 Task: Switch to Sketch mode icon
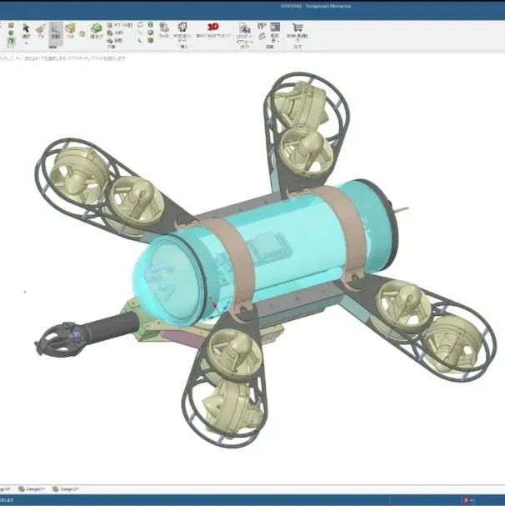pos(11,25)
